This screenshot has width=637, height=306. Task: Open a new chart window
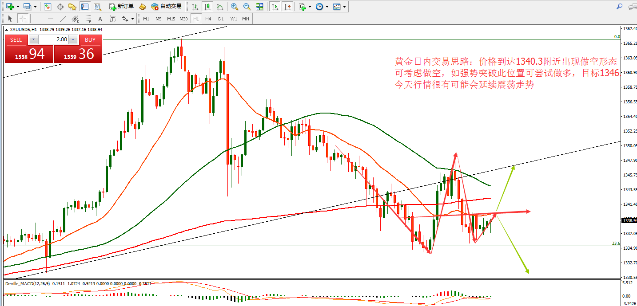(x=10, y=7)
